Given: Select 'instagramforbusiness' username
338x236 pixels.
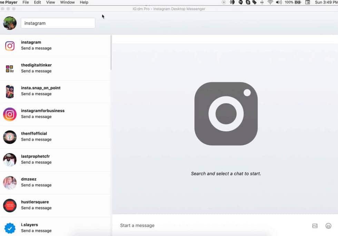Looking at the screenshot, I should click(x=43, y=111).
